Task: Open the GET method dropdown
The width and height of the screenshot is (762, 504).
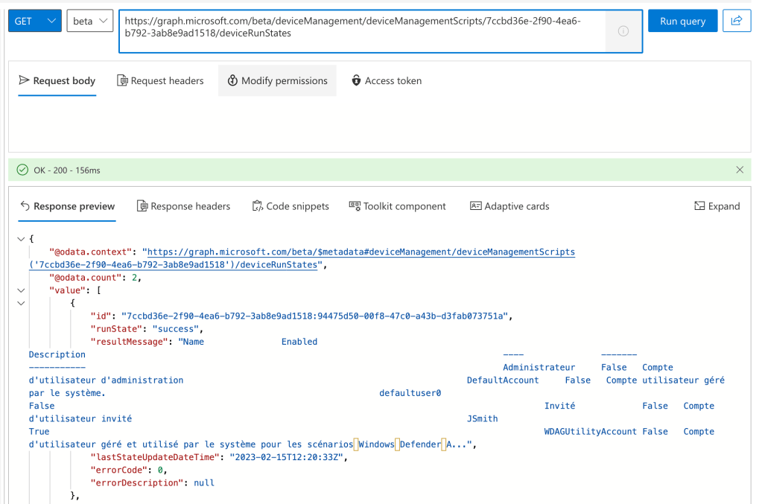Action: (x=34, y=21)
